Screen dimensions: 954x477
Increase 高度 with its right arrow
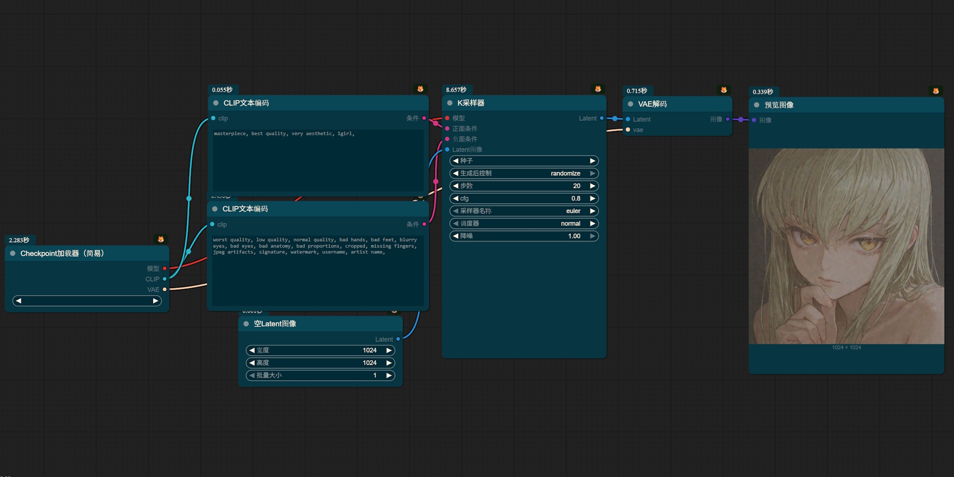coord(389,363)
